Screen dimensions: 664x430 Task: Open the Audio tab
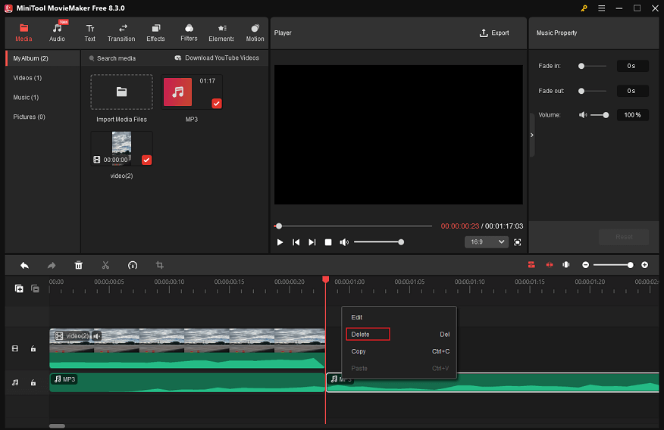pyautogui.click(x=57, y=33)
